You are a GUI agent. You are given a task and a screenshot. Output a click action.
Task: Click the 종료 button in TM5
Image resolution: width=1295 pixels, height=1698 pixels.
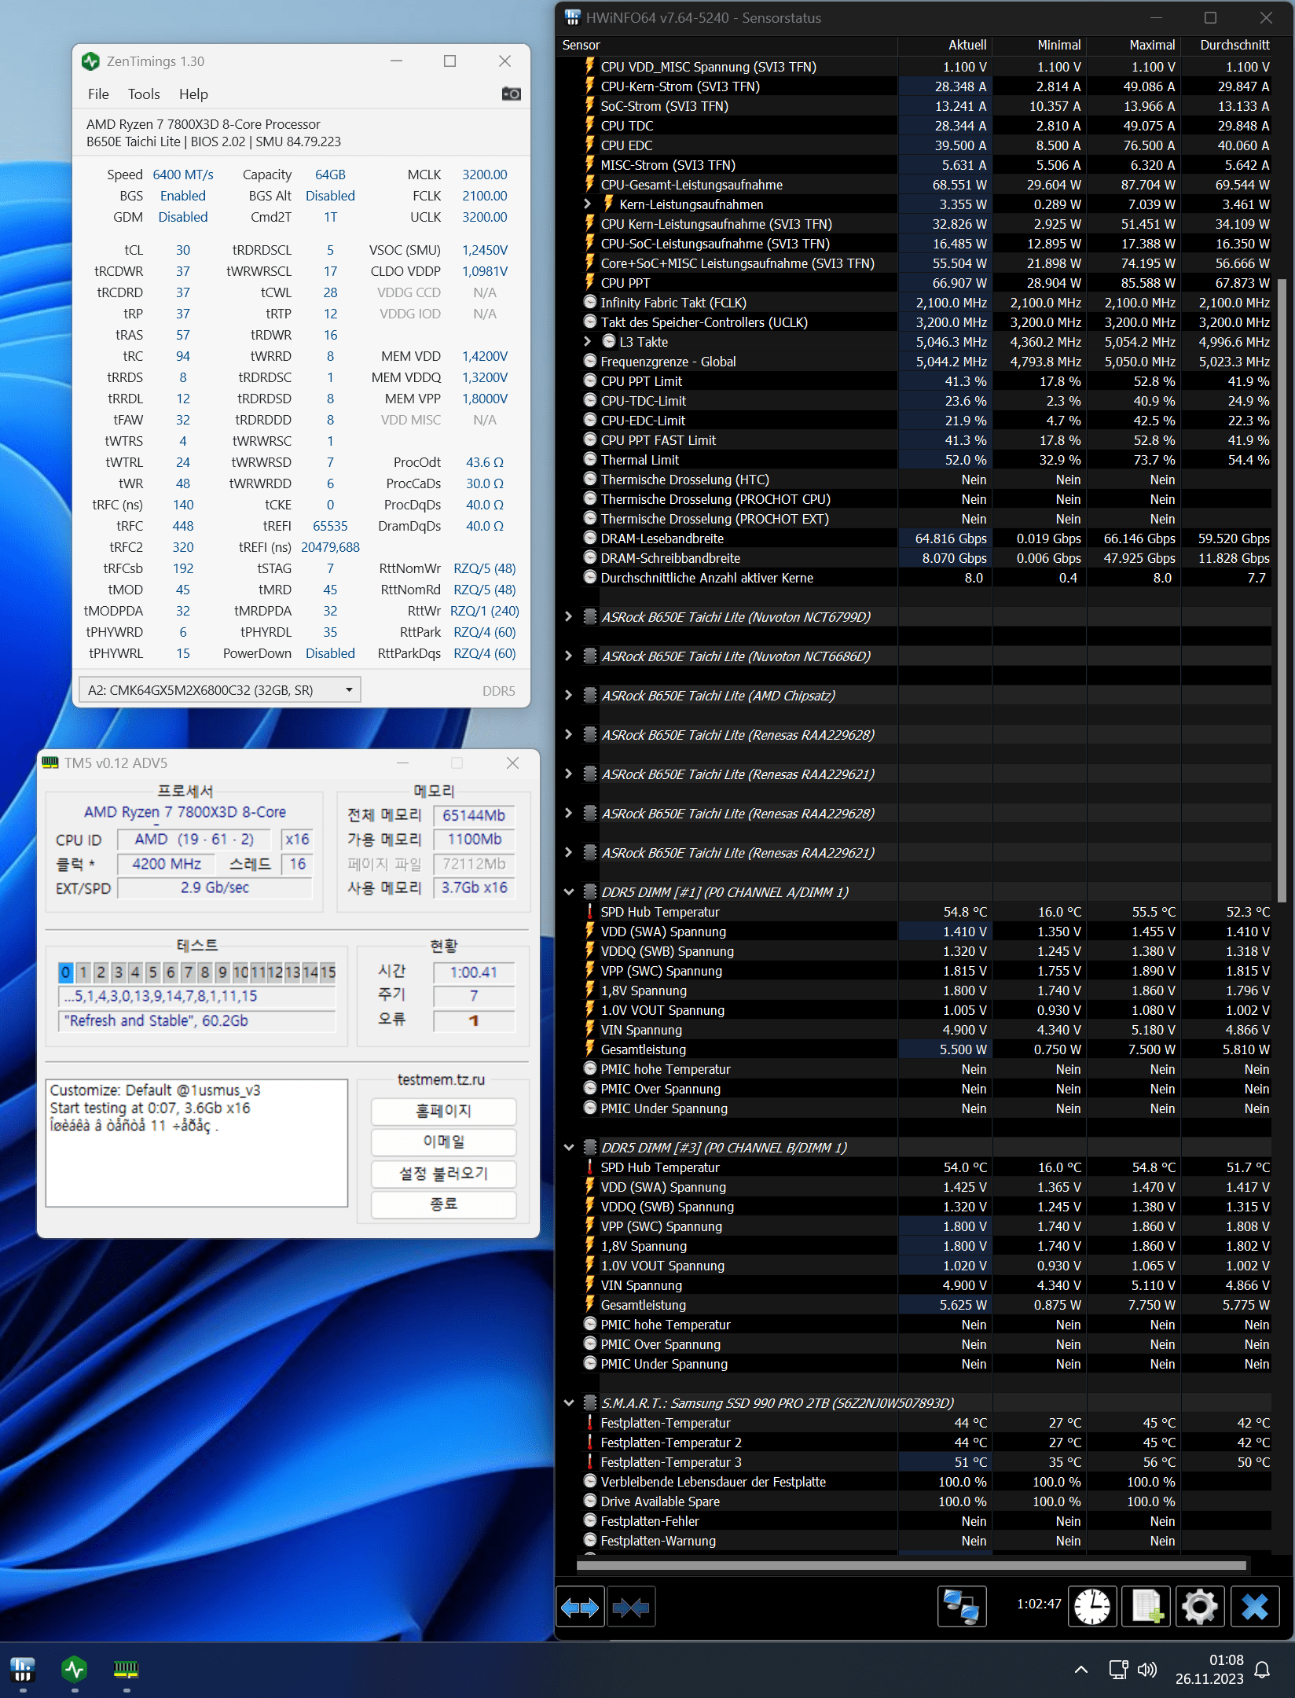point(443,1205)
